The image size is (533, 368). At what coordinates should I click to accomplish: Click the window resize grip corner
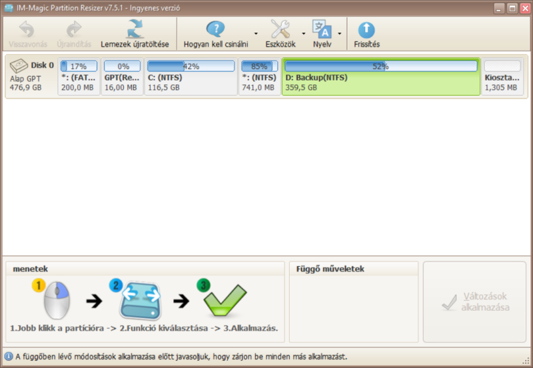pos(526,361)
